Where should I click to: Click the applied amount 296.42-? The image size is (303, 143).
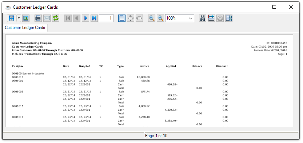[172, 99]
